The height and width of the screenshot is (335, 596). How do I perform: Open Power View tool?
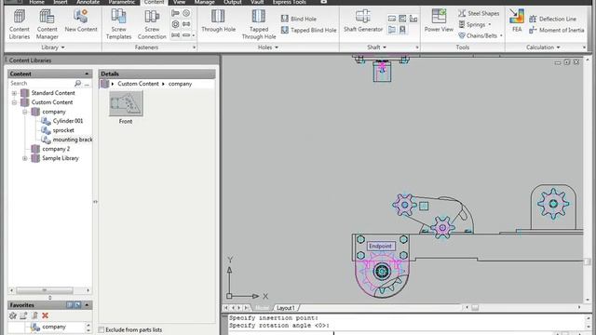[x=439, y=21]
